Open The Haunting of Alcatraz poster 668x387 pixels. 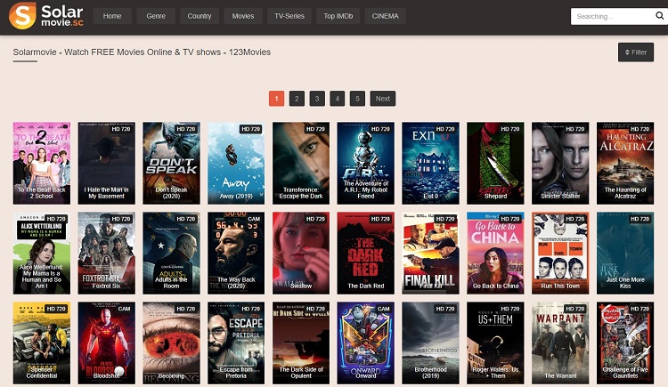pos(625,163)
